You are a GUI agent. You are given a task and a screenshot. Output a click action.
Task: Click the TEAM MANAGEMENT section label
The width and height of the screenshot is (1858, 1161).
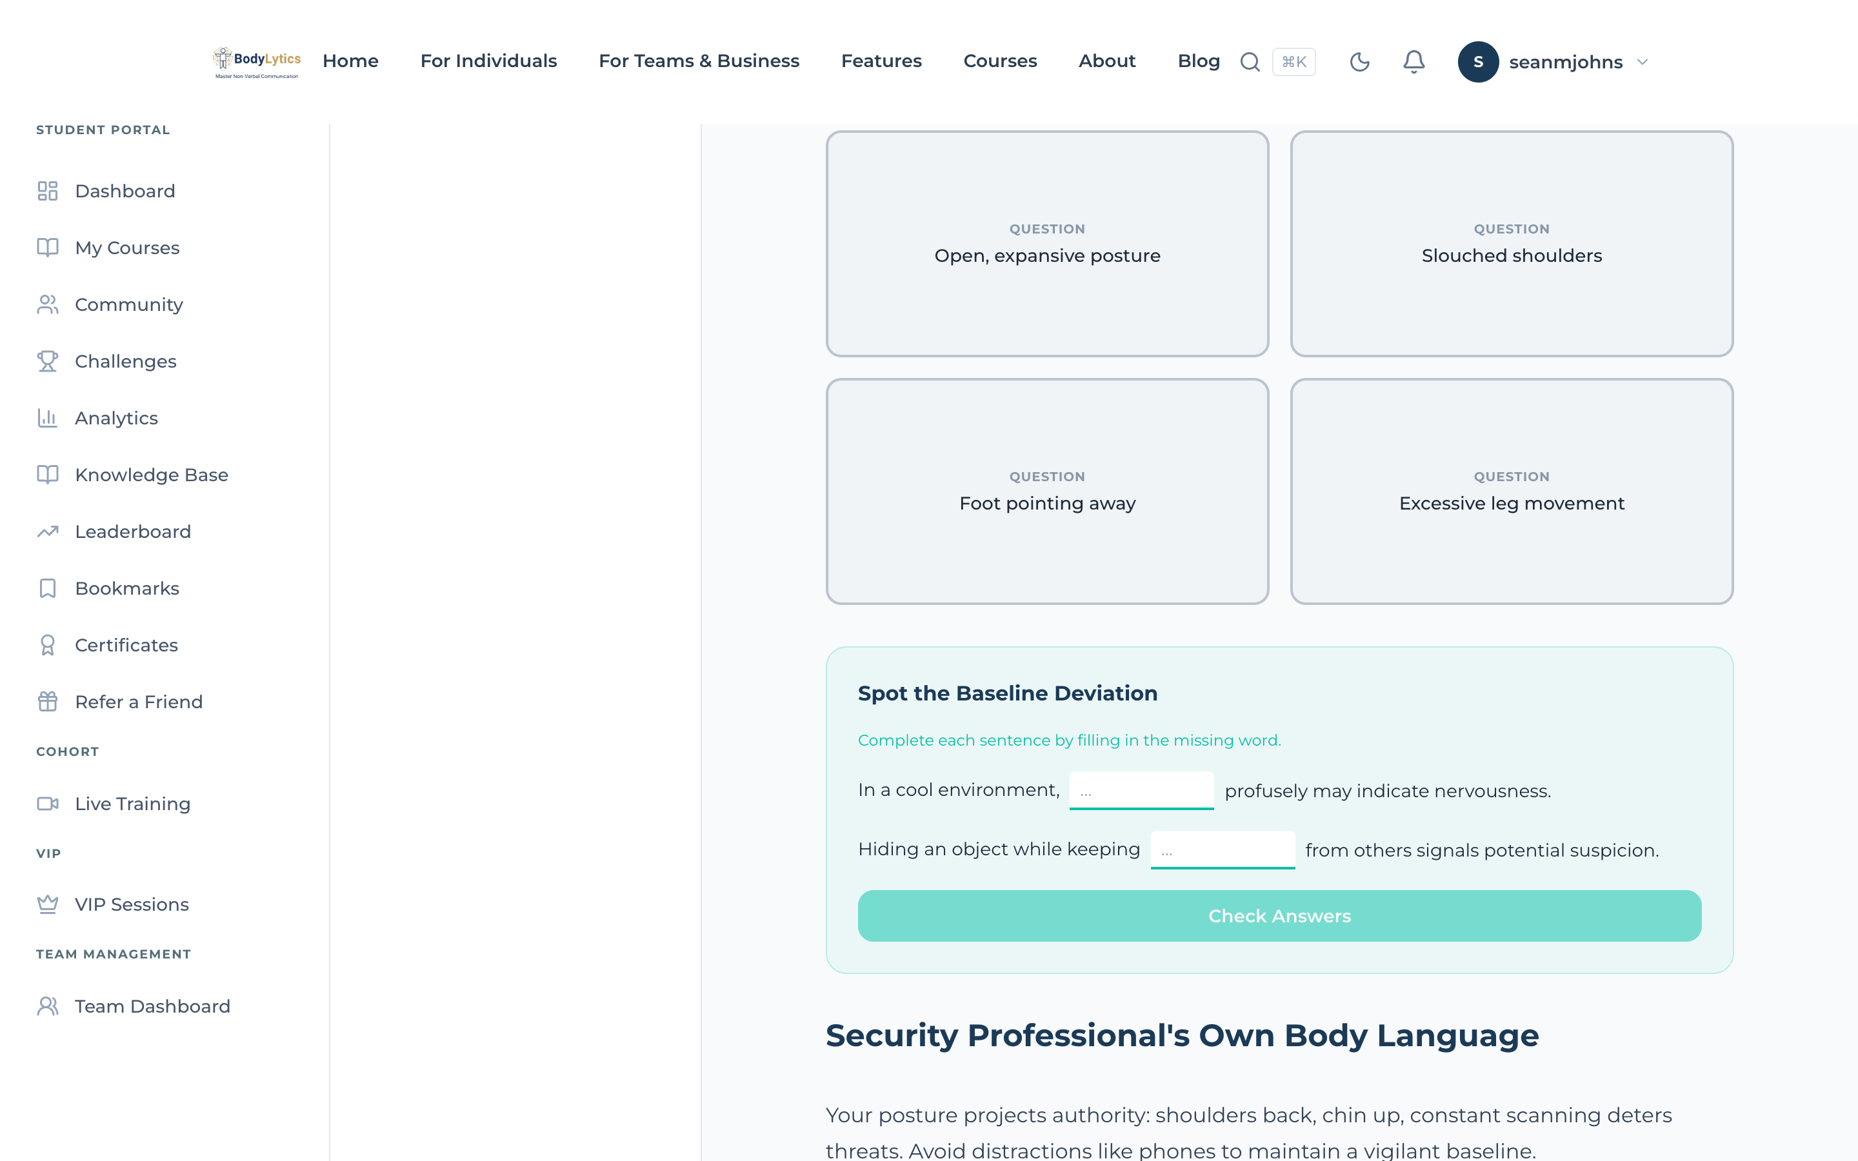(x=114, y=955)
